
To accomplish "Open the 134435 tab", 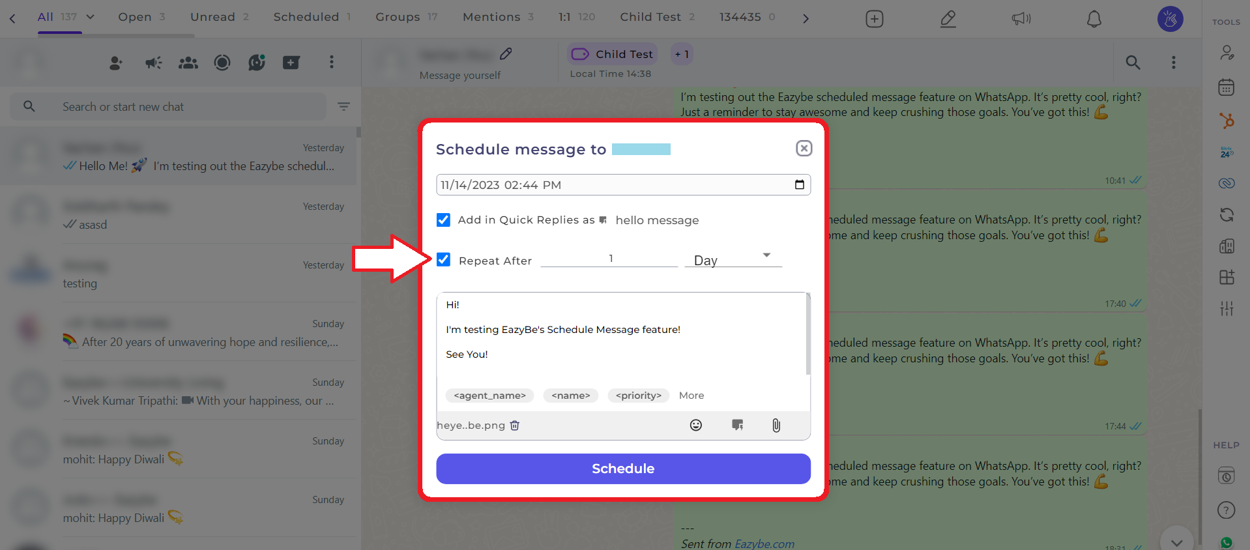I will pyautogui.click(x=747, y=17).
